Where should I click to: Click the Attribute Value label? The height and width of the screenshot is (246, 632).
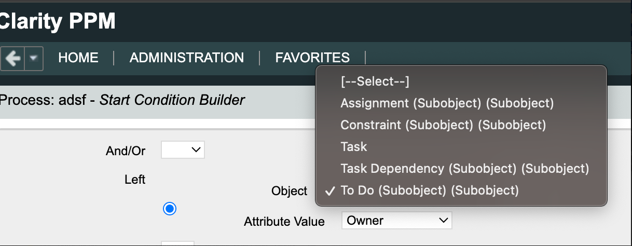pos(284,222)
